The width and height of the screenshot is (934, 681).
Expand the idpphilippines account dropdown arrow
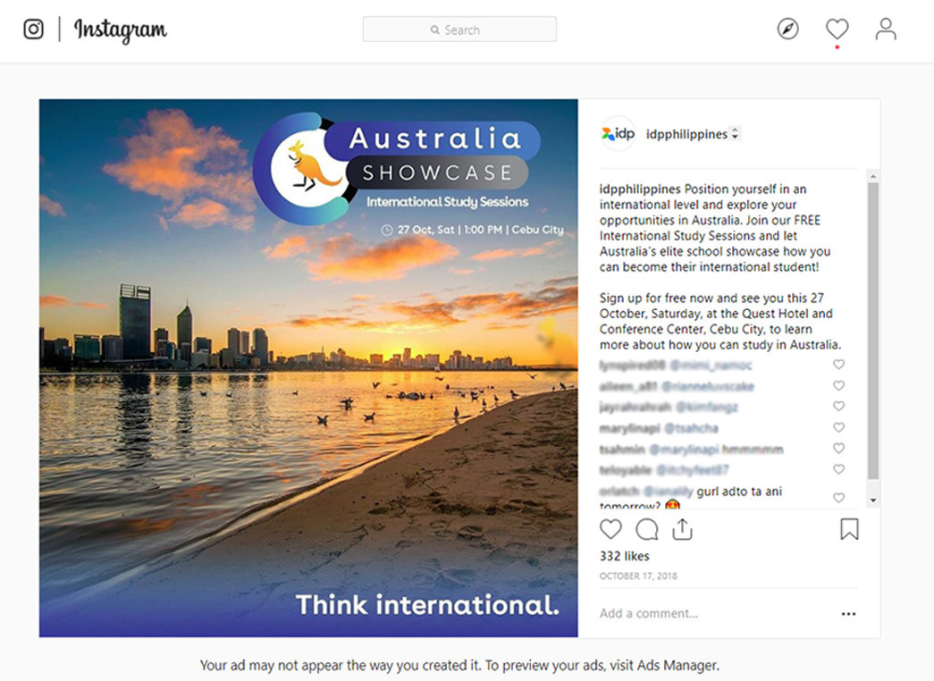pos(735,134)
